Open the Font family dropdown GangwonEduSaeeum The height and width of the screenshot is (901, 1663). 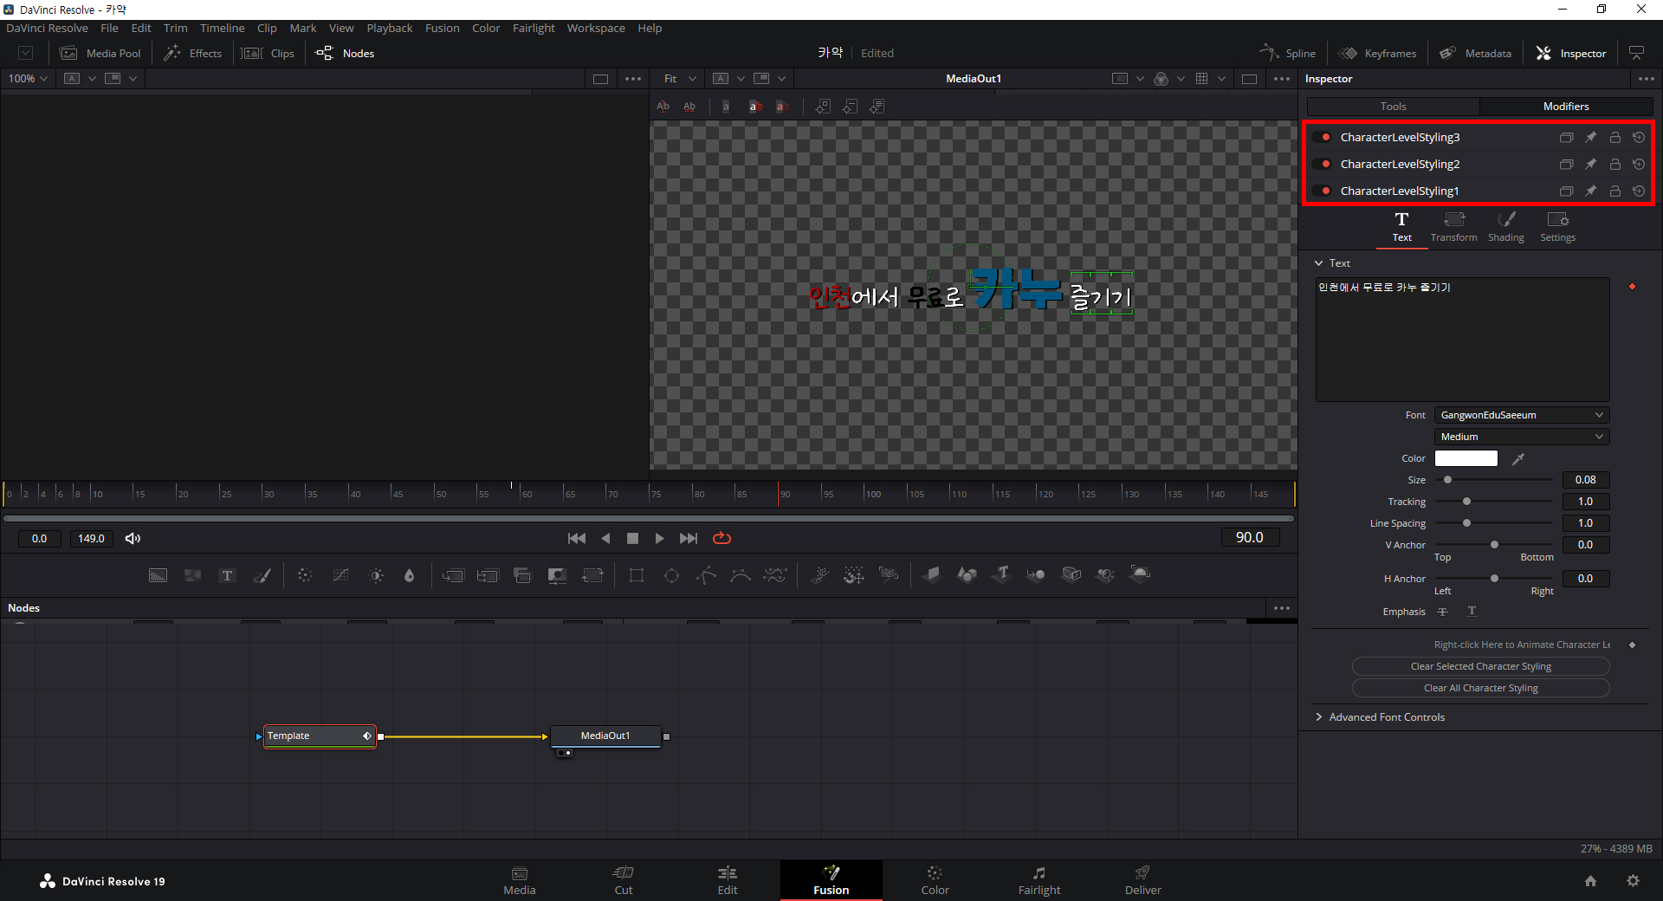(x=1522, y=415)
